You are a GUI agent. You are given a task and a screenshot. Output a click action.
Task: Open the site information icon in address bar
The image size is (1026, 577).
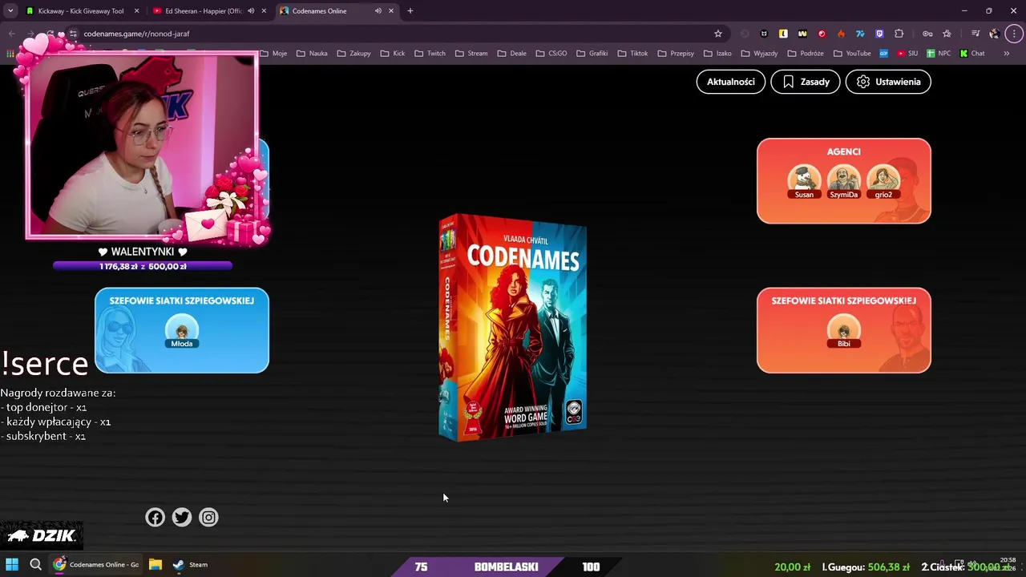pyautogui.click(x=72, y=34)
